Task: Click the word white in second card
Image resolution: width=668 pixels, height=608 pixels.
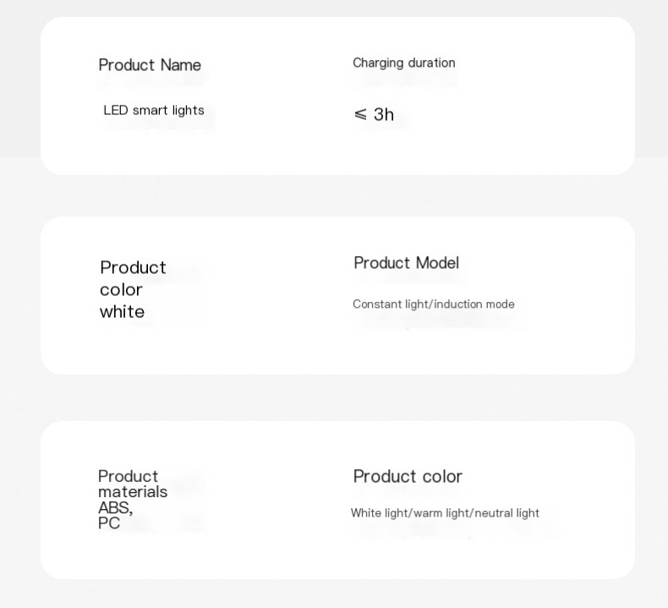Action: [122, 312]
